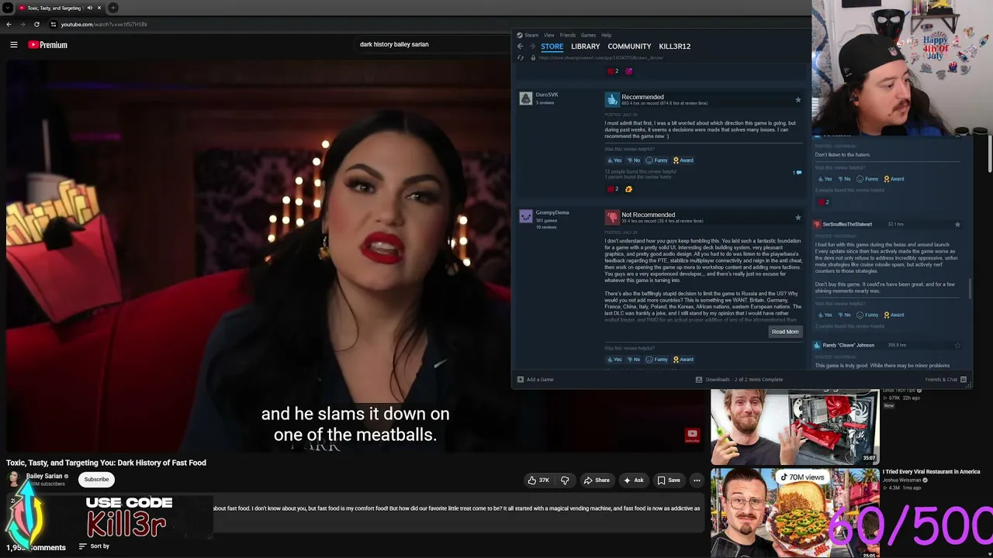
Task: Switch to the Steam COMMUNITY tab
Action: [x=629, y=46]
